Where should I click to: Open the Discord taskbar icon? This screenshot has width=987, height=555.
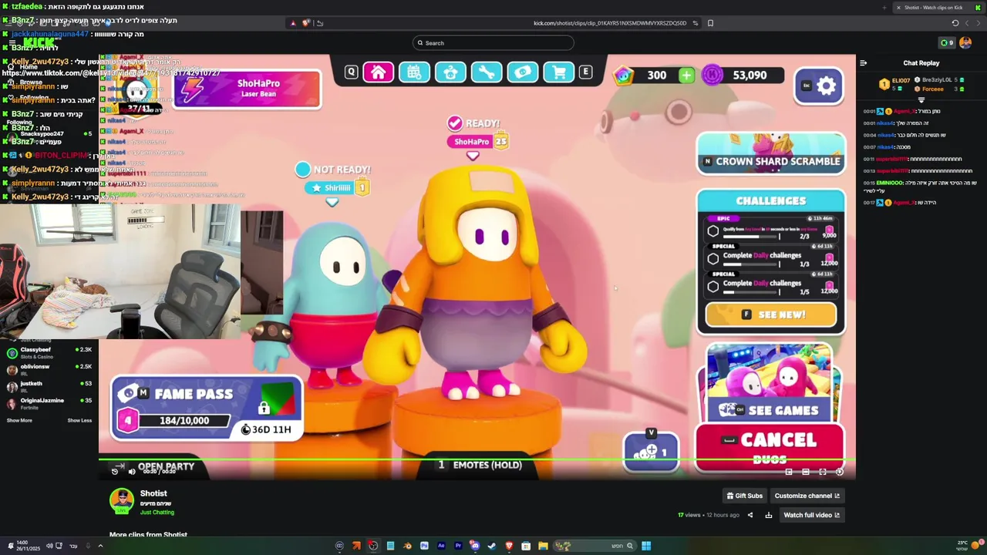point(475,546)
